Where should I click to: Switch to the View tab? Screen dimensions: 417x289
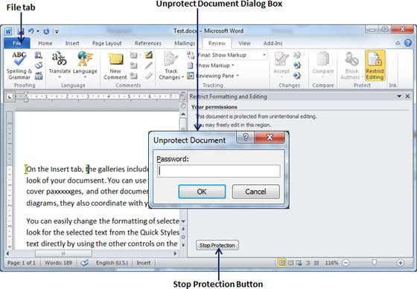(244, 43)
